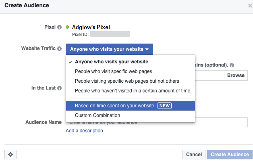The height and width of the screenshot is (163, 253).
Task: Click the Cancel button
Action: coord(194,155)
